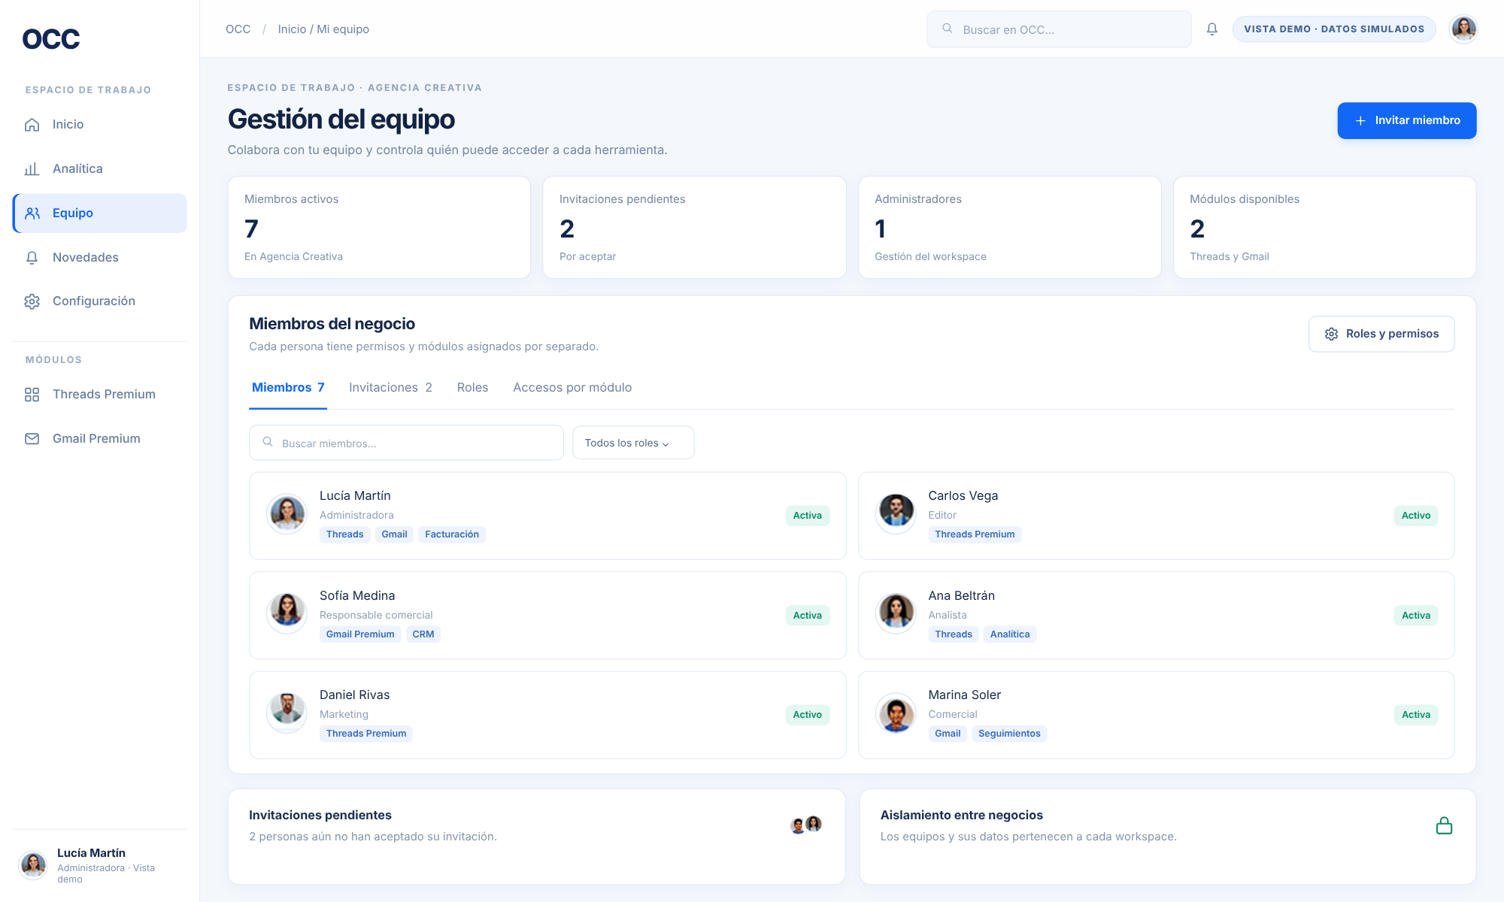Viewport: 1504px width, 902px height.
Task: Click Lucía Martín avatar at sidebar bottom
Action: tap(33, 866)
